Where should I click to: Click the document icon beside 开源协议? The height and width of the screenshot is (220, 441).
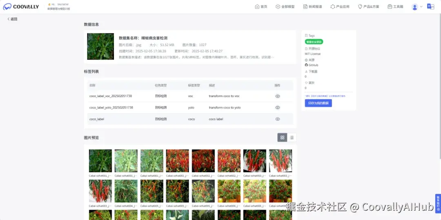(x=306, y=49)
